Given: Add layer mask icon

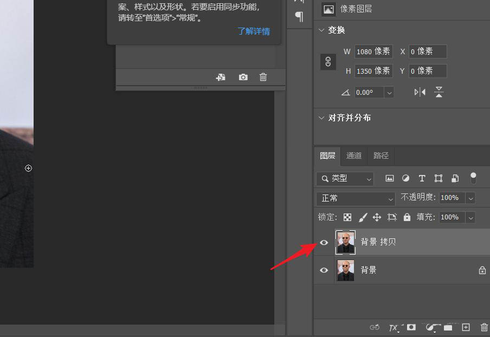Looking at the screenshot, I should (x=411, y=327).
